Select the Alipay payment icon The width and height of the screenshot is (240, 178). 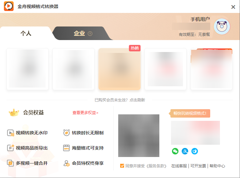pyautogui.click(x=185, y=151)
